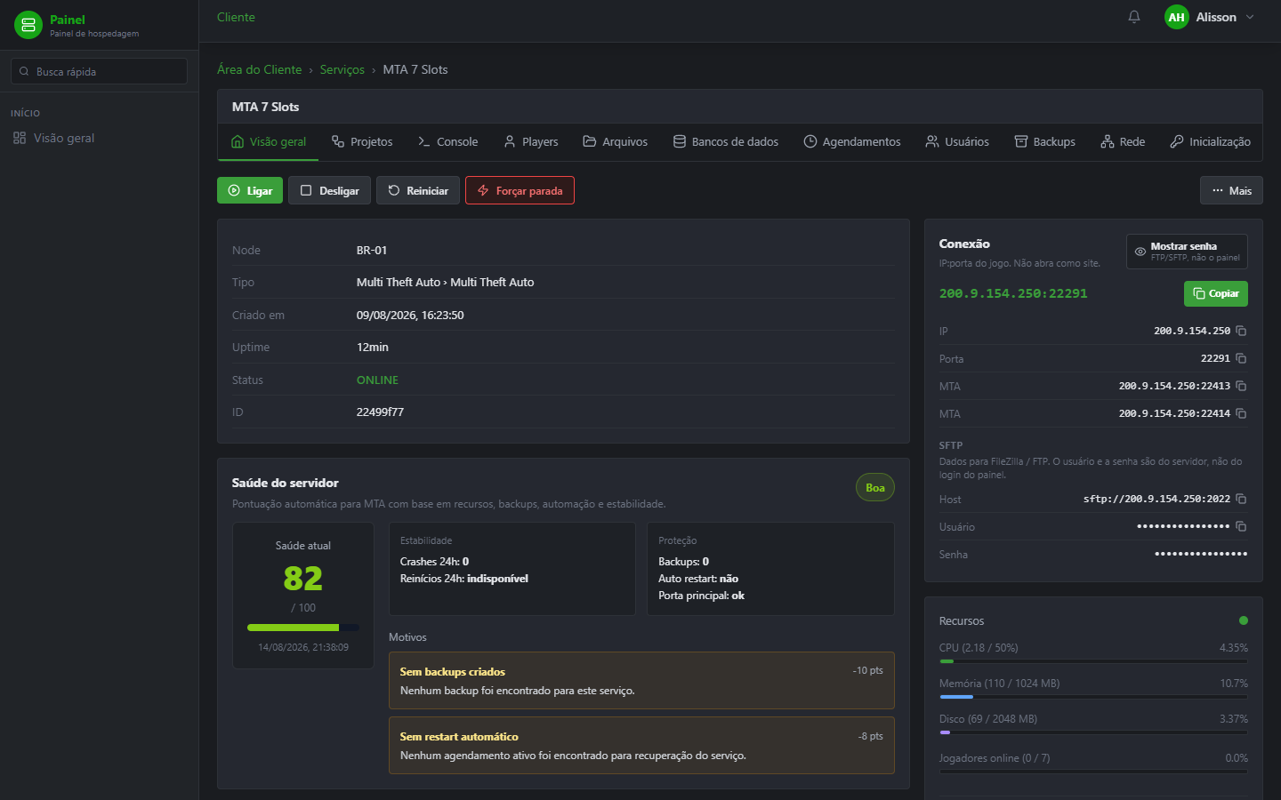Click the connection address 200.9.154.250:22291
1281x800 pixels.
(1013, 293)
